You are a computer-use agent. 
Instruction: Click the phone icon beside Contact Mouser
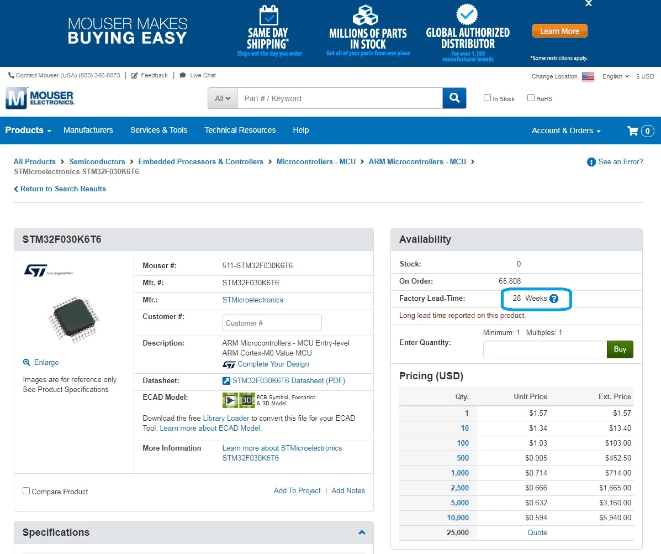[11, 76]
